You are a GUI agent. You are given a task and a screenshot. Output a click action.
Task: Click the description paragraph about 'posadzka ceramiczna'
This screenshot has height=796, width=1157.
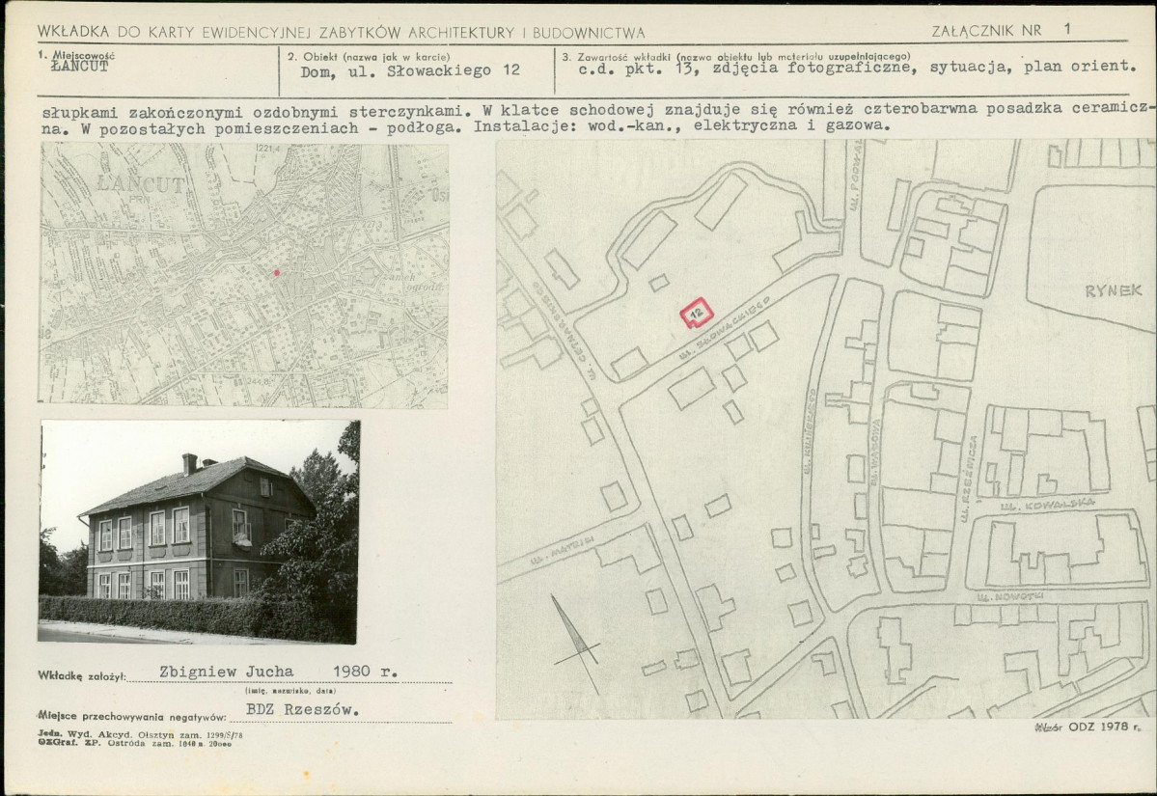tap(594, 118)
